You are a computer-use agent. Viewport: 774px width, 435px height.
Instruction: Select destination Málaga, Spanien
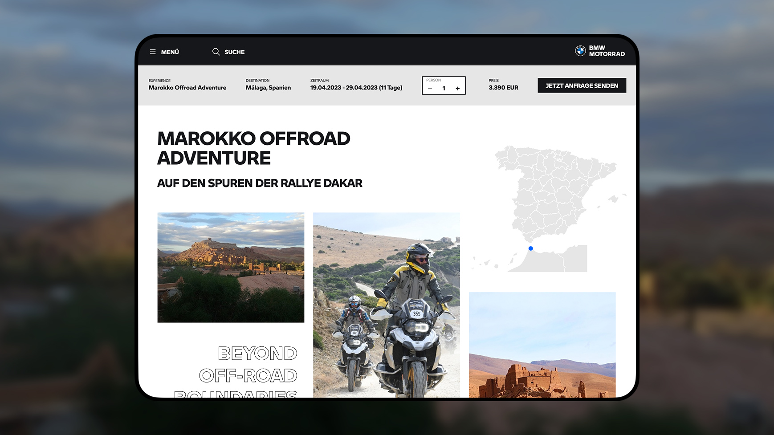pyautogui.click(x=268, y=88)
